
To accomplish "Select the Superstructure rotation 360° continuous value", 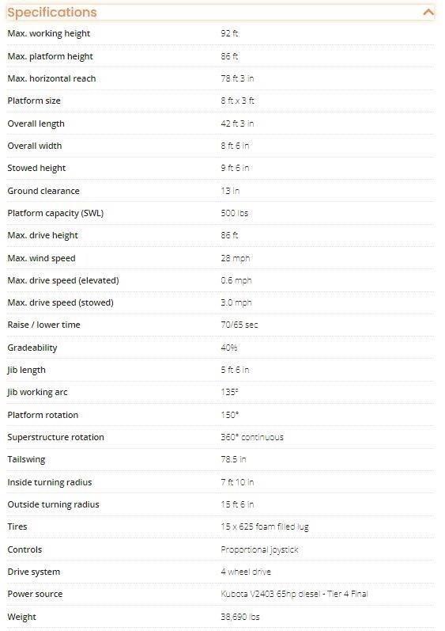I will click(252, 437).
